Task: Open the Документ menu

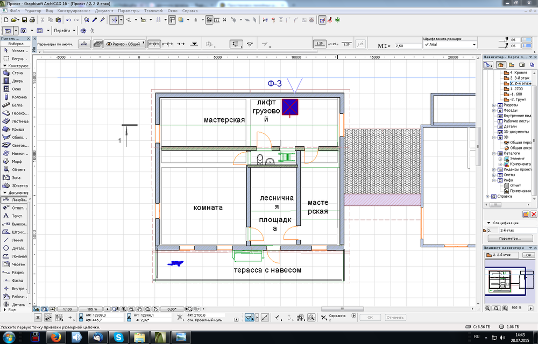Action: click(x=104, y=11)
